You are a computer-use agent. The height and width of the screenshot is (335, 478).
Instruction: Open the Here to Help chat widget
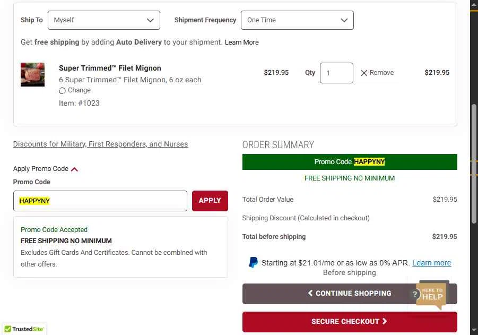tap(432, 294)
